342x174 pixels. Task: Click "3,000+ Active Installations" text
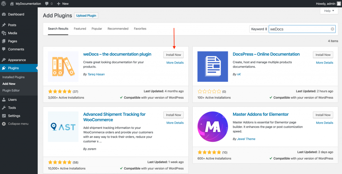[66, 97]
